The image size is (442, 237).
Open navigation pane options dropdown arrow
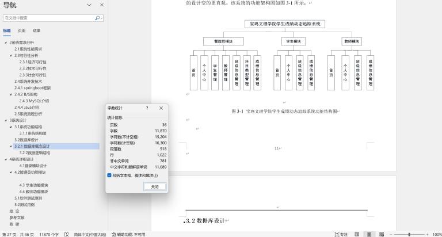[89, 5]
